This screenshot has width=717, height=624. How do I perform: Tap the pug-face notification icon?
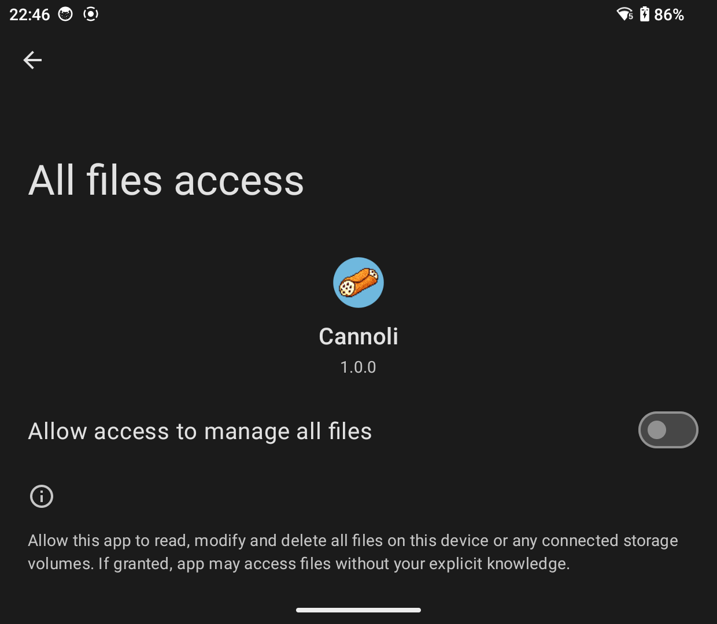pyautogui.click(x=65, y=14)
